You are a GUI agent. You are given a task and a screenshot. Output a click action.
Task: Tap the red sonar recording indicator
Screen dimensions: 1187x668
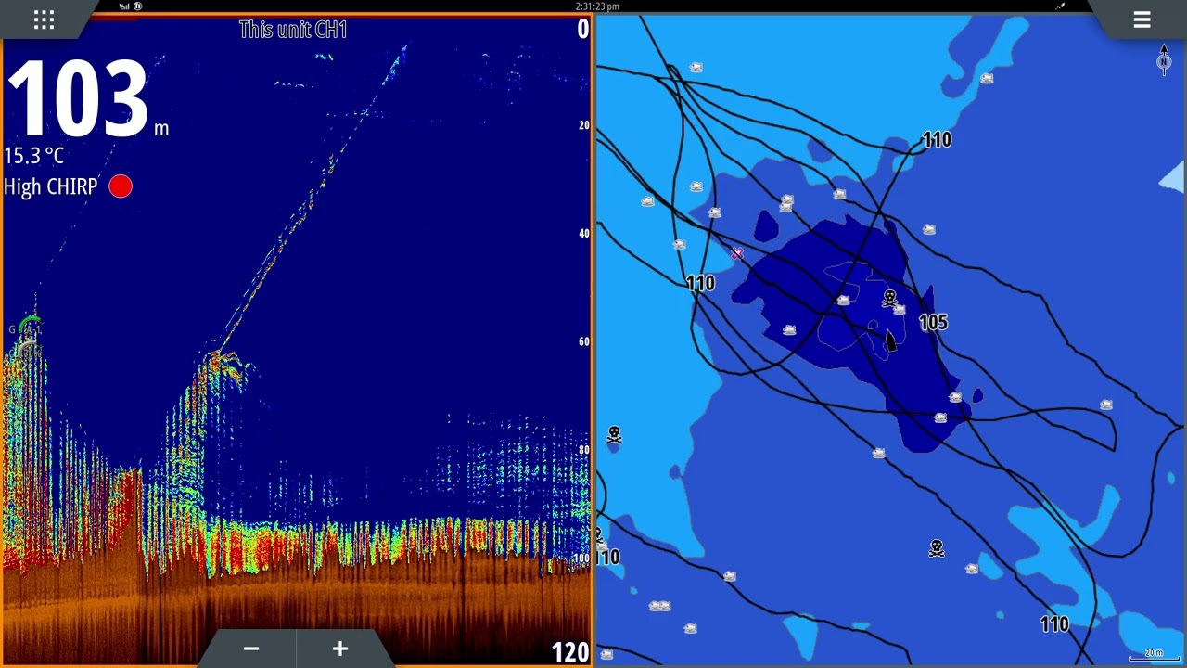click(121, 186)
